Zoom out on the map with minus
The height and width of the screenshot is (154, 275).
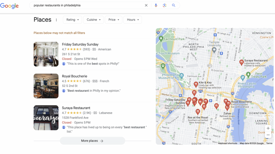click(268, 135)
